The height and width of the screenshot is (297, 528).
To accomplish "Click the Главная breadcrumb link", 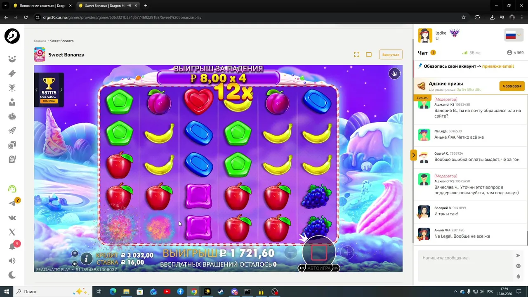I will 40,41.
